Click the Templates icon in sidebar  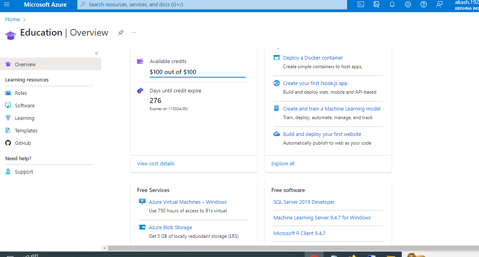tap(8, 130)
